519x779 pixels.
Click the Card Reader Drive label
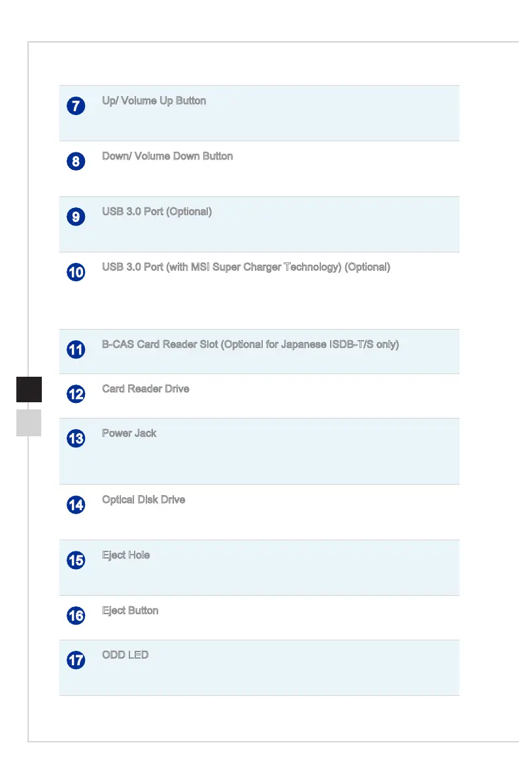tap(146, 389)
